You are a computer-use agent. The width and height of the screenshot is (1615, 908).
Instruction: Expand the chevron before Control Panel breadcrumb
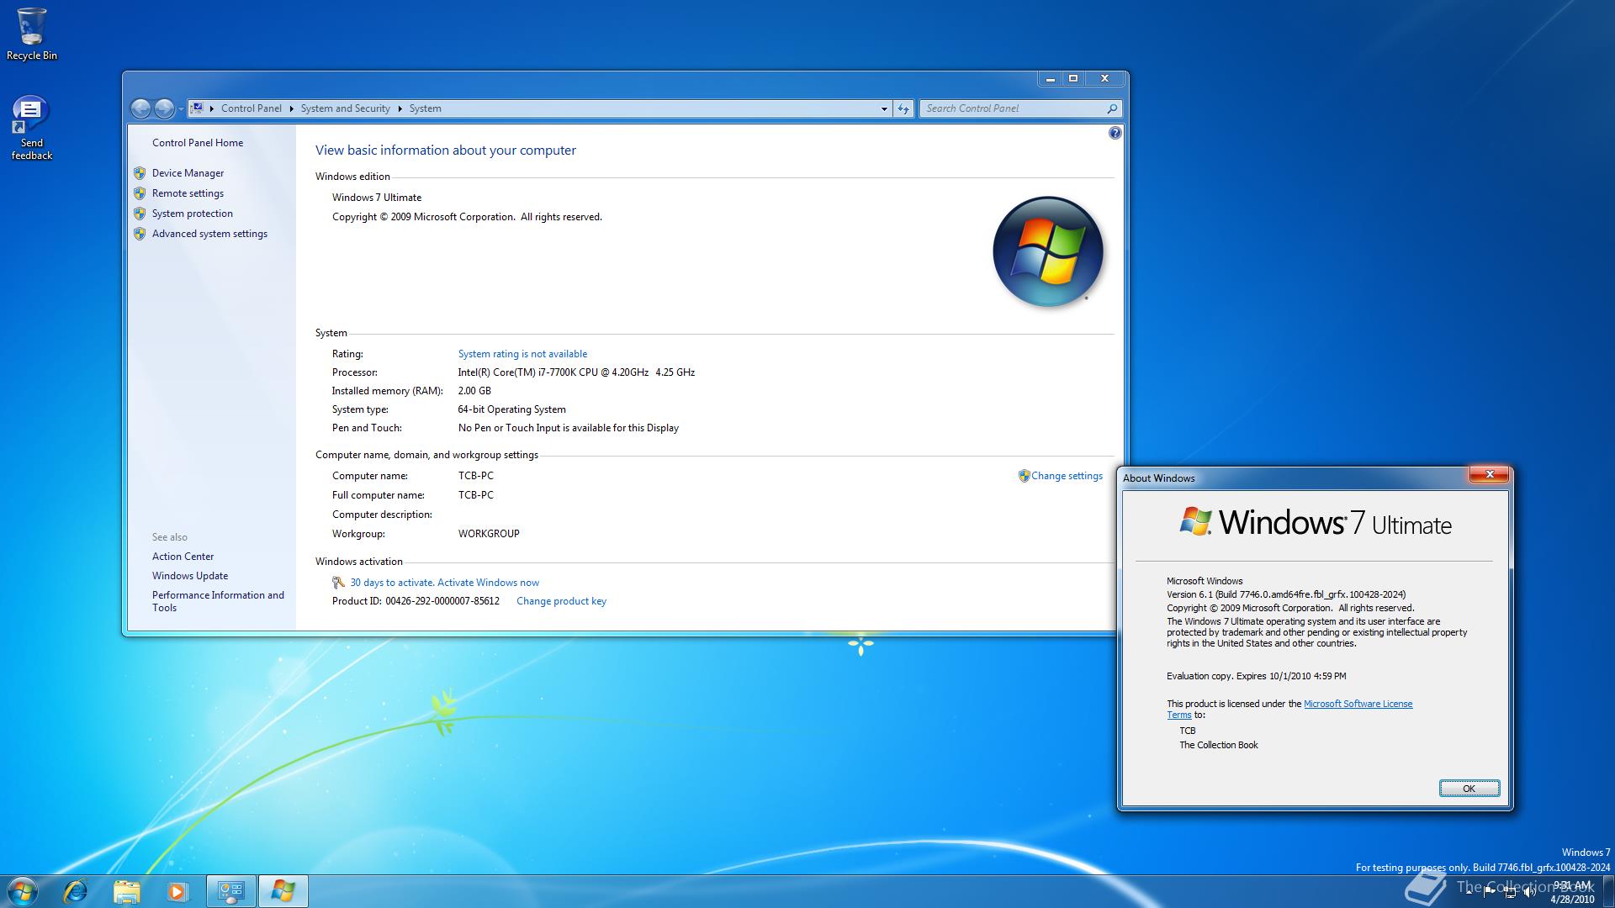(x=212, y=108)
